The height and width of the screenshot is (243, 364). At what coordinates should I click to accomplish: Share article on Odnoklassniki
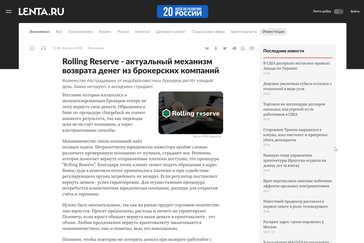pyautogui.click(x=216, y=48)
